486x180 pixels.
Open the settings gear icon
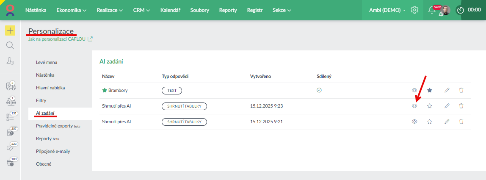click(414, 10)
